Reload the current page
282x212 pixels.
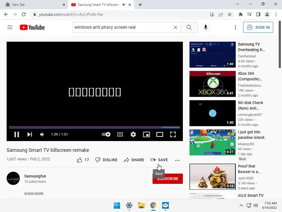(24, 14)
